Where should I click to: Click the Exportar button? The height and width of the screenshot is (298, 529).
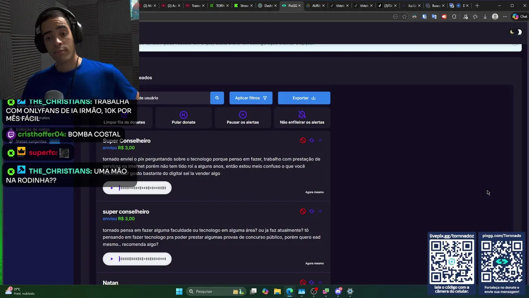304,98
